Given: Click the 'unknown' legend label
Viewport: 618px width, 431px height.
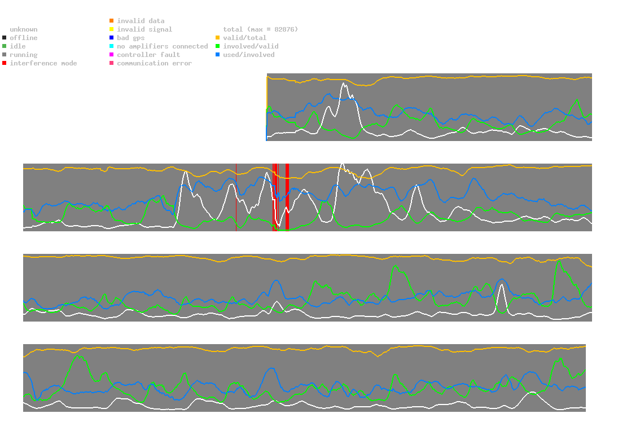Looking at the screenshot, I should [24, 29].
